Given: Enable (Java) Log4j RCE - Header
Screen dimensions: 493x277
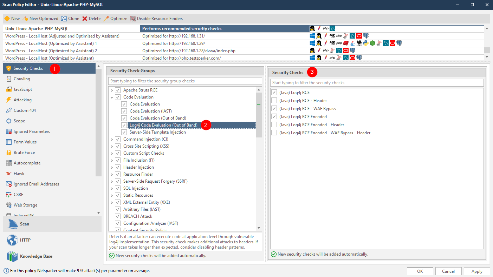Looking at the screenshot, I should 274,101.
